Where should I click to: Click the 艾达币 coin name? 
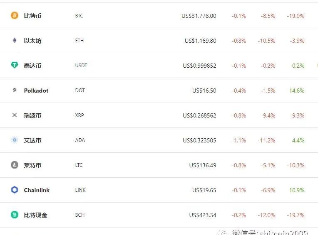click(32, 140)
